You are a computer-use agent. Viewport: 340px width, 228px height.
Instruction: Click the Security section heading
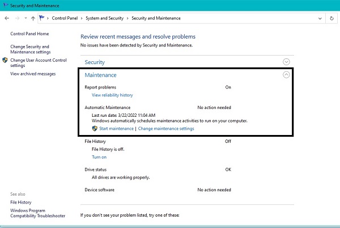pyautogui.click(x=95, y=62)
